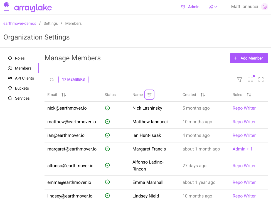Screen dimensions: 271x205
Task: Click the '27 days ago' created cell
Action: tap(194, 166)
